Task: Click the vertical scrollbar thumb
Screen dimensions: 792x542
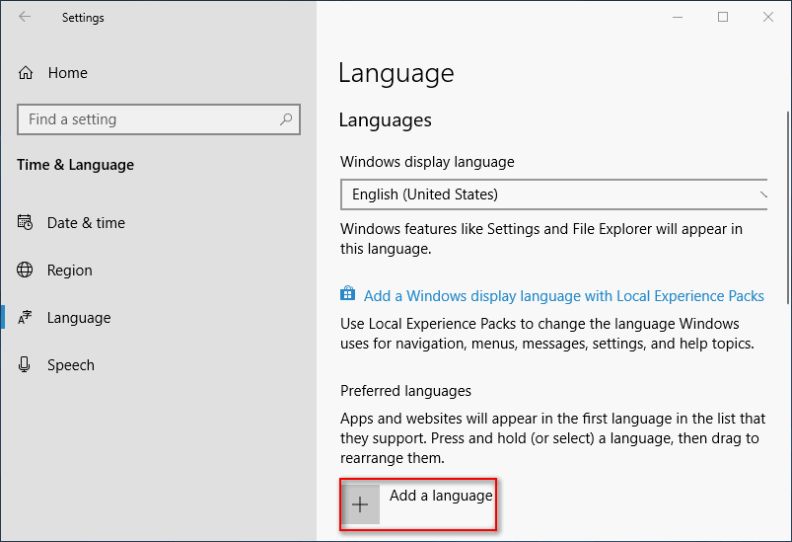Action: tap(788, 207)
